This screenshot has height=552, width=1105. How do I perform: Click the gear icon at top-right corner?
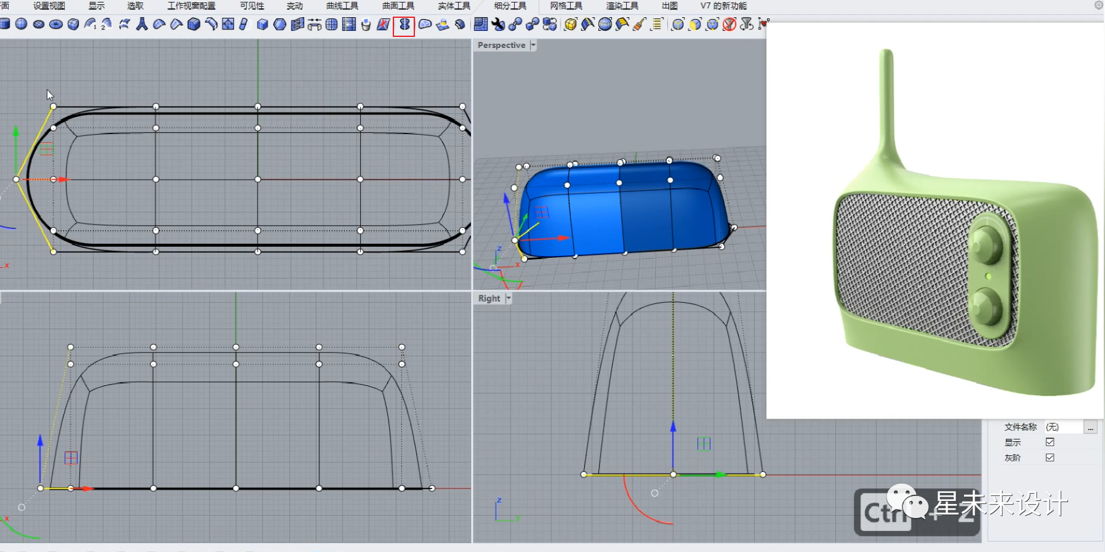(1098, 5)
